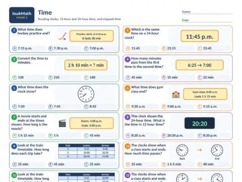Click the End clock in question 10
This screenshot has width=242, height=182.
[x=217, y=150]
